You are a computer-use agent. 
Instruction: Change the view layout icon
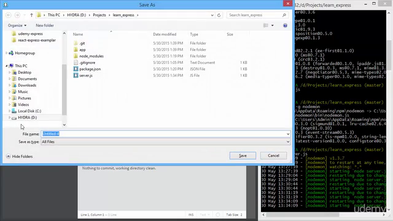click(x=266, y=26)
